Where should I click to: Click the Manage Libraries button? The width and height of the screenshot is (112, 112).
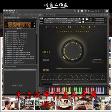11,18
